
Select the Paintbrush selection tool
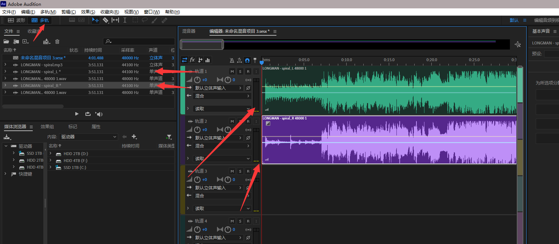[x=154, y=20]
